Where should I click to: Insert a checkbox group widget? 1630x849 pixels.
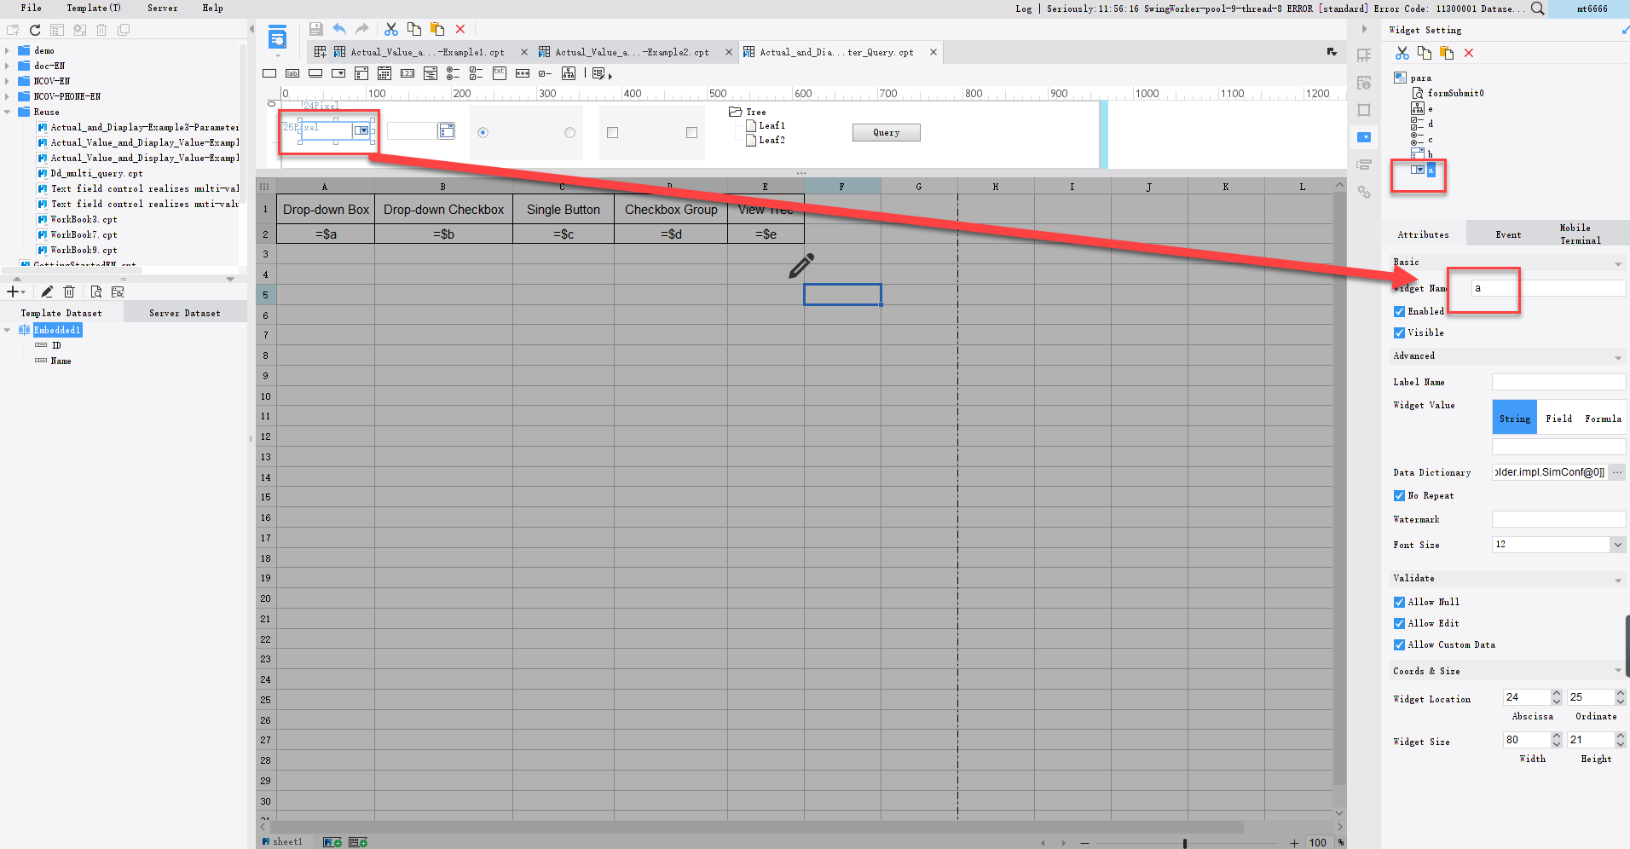point(477,74)
